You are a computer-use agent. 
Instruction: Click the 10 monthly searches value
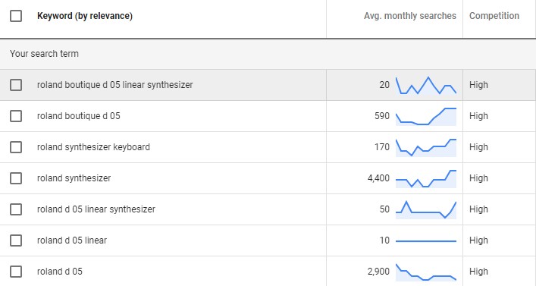(384, 240)
